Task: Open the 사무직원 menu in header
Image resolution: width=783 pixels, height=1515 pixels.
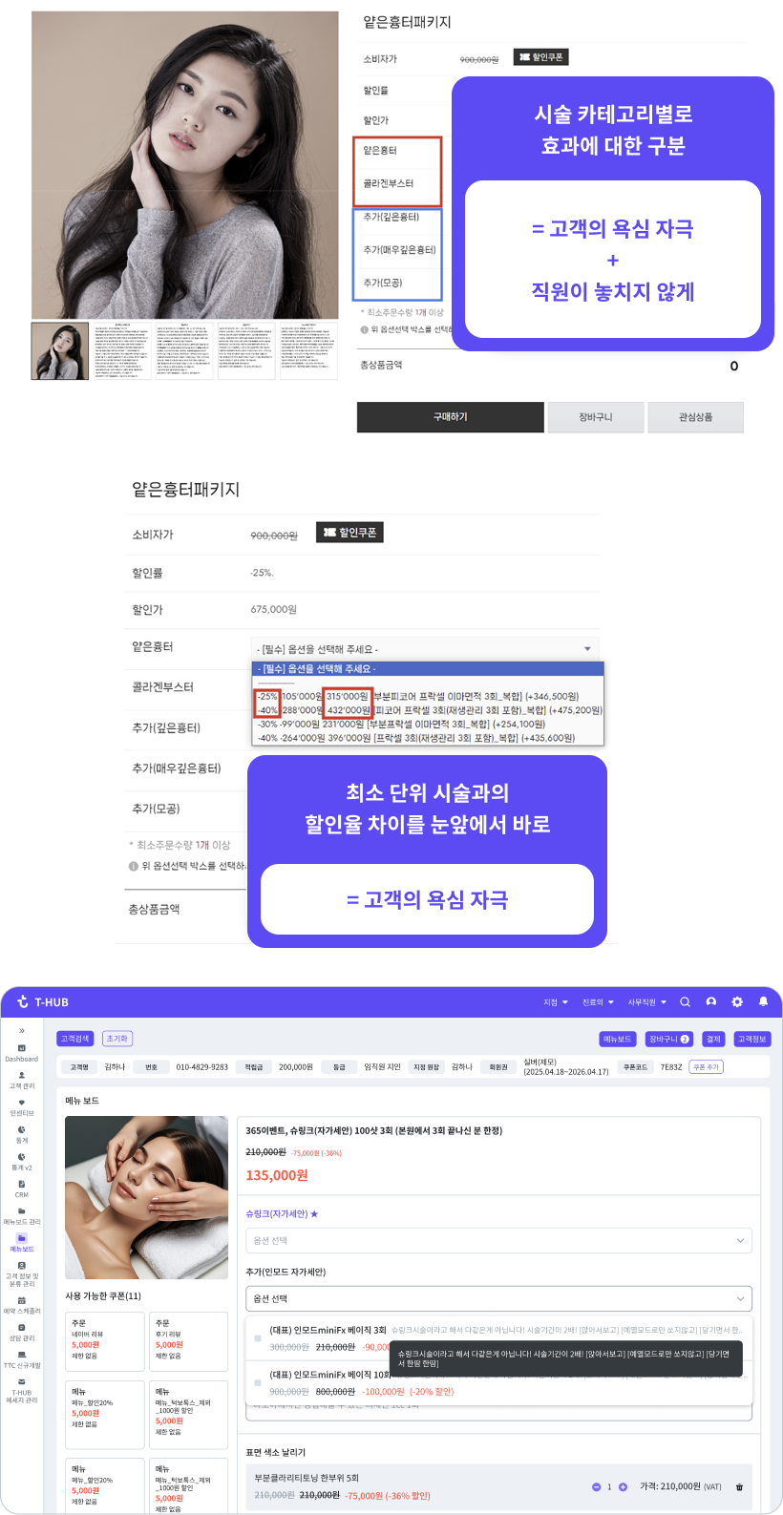Action: tap(646, 1002)
